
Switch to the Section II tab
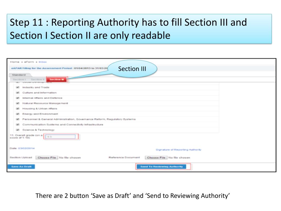pos(37,79)
